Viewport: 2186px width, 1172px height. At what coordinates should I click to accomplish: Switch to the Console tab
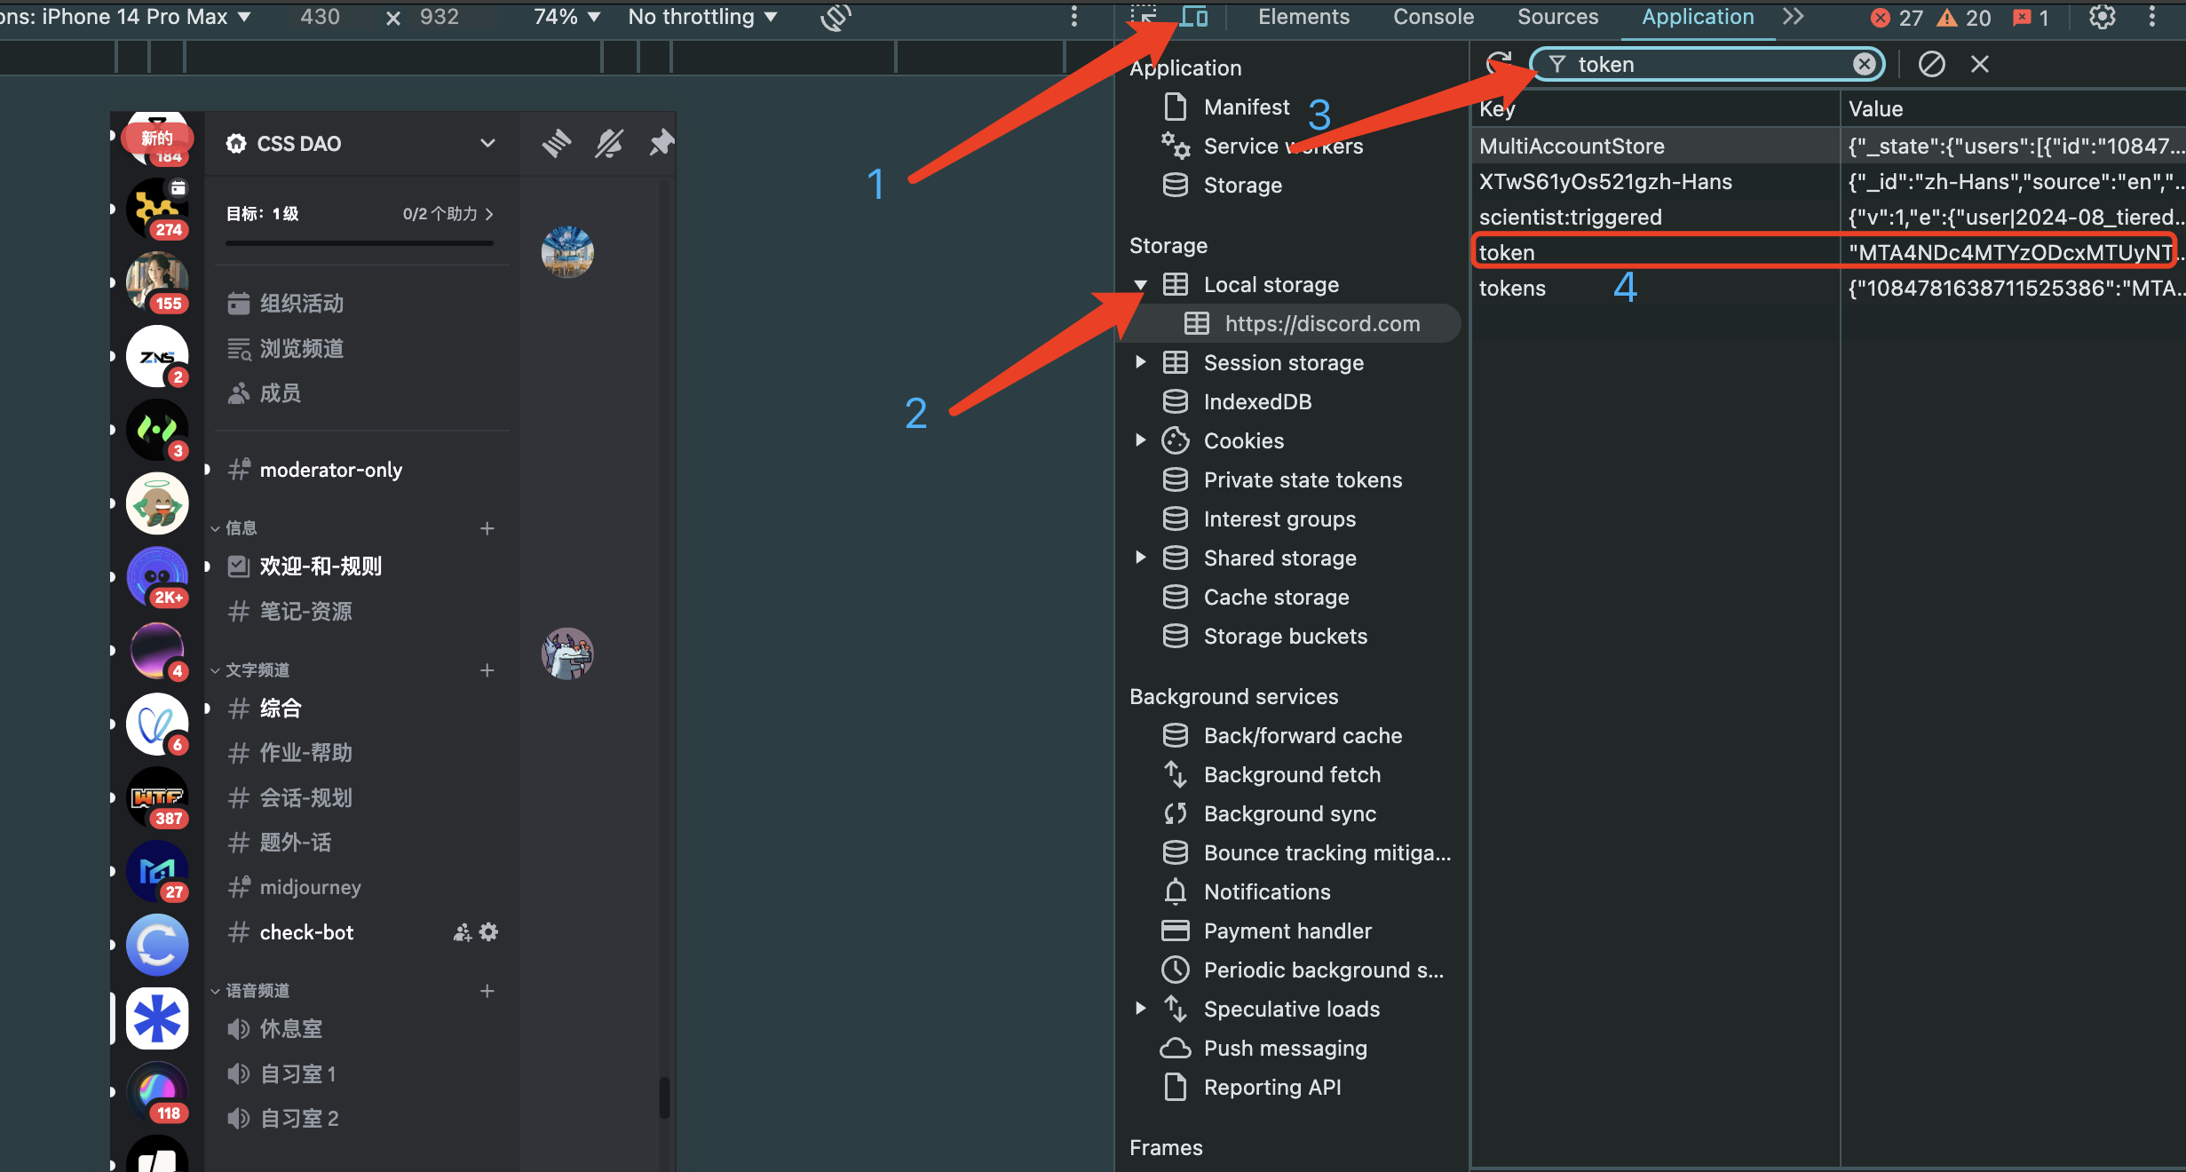click(1433, 17)
